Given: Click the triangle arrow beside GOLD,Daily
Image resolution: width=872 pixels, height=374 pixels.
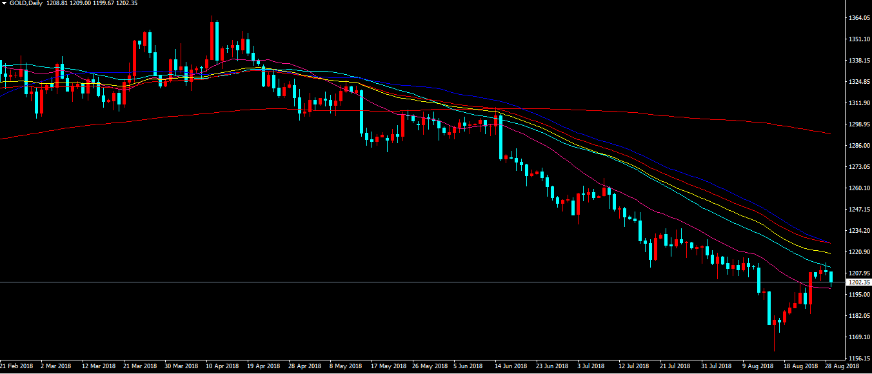Looking at the screenshot, I should point(4,4).
